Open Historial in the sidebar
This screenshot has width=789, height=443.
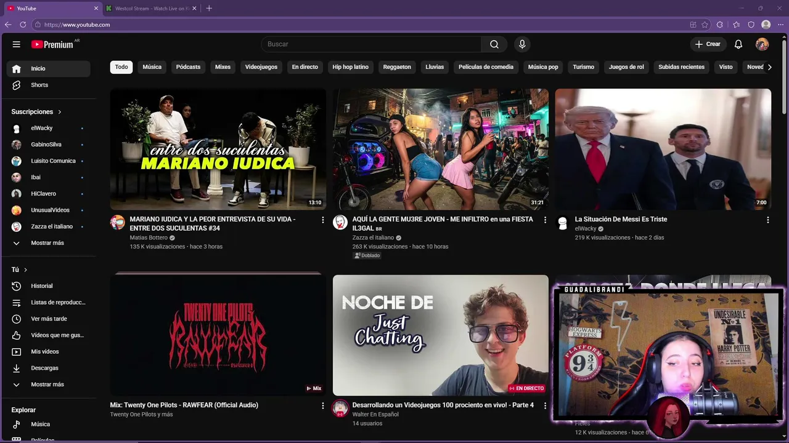coord(48,286)
